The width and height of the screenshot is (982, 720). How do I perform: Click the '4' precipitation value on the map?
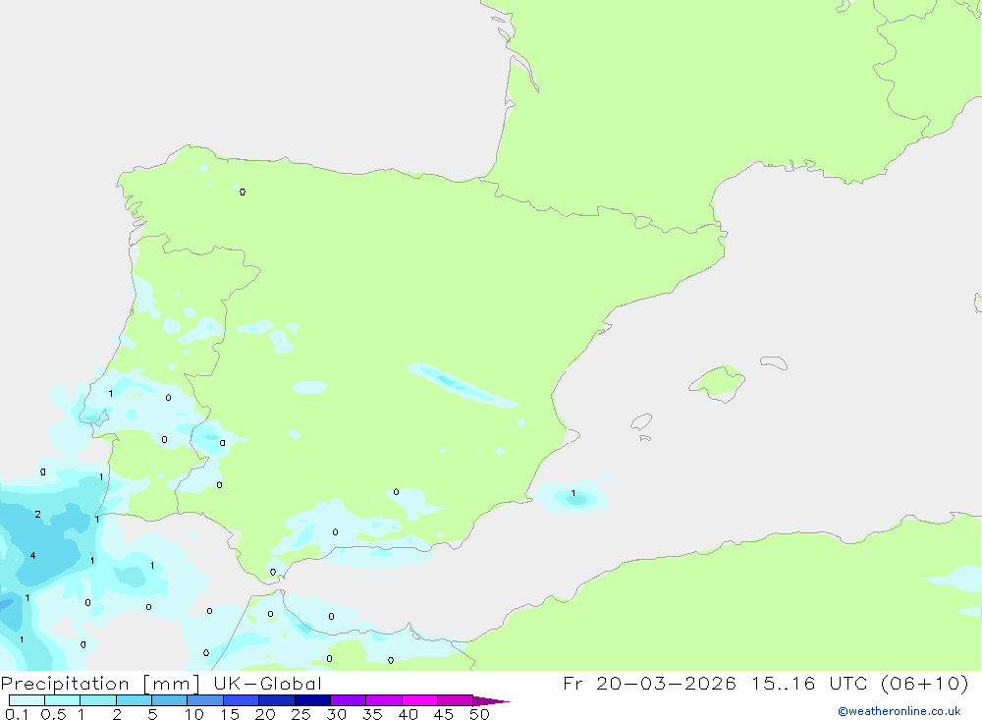[x=33, y=556]
